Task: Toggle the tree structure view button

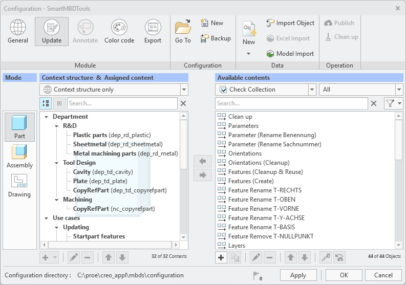Action: 46,103
